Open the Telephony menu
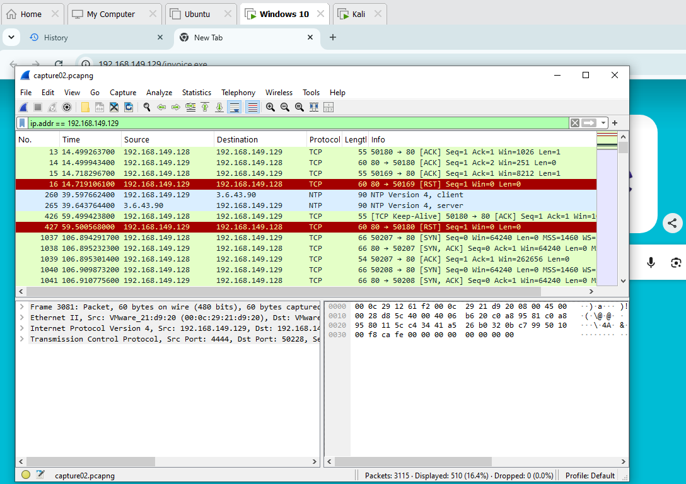Screen dimensions: 686x484 [238, 93]
